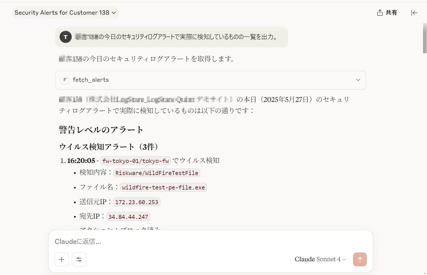Click the plus attachment button
427x275 pixels.
pyautogui.click(x=62, y=259)
